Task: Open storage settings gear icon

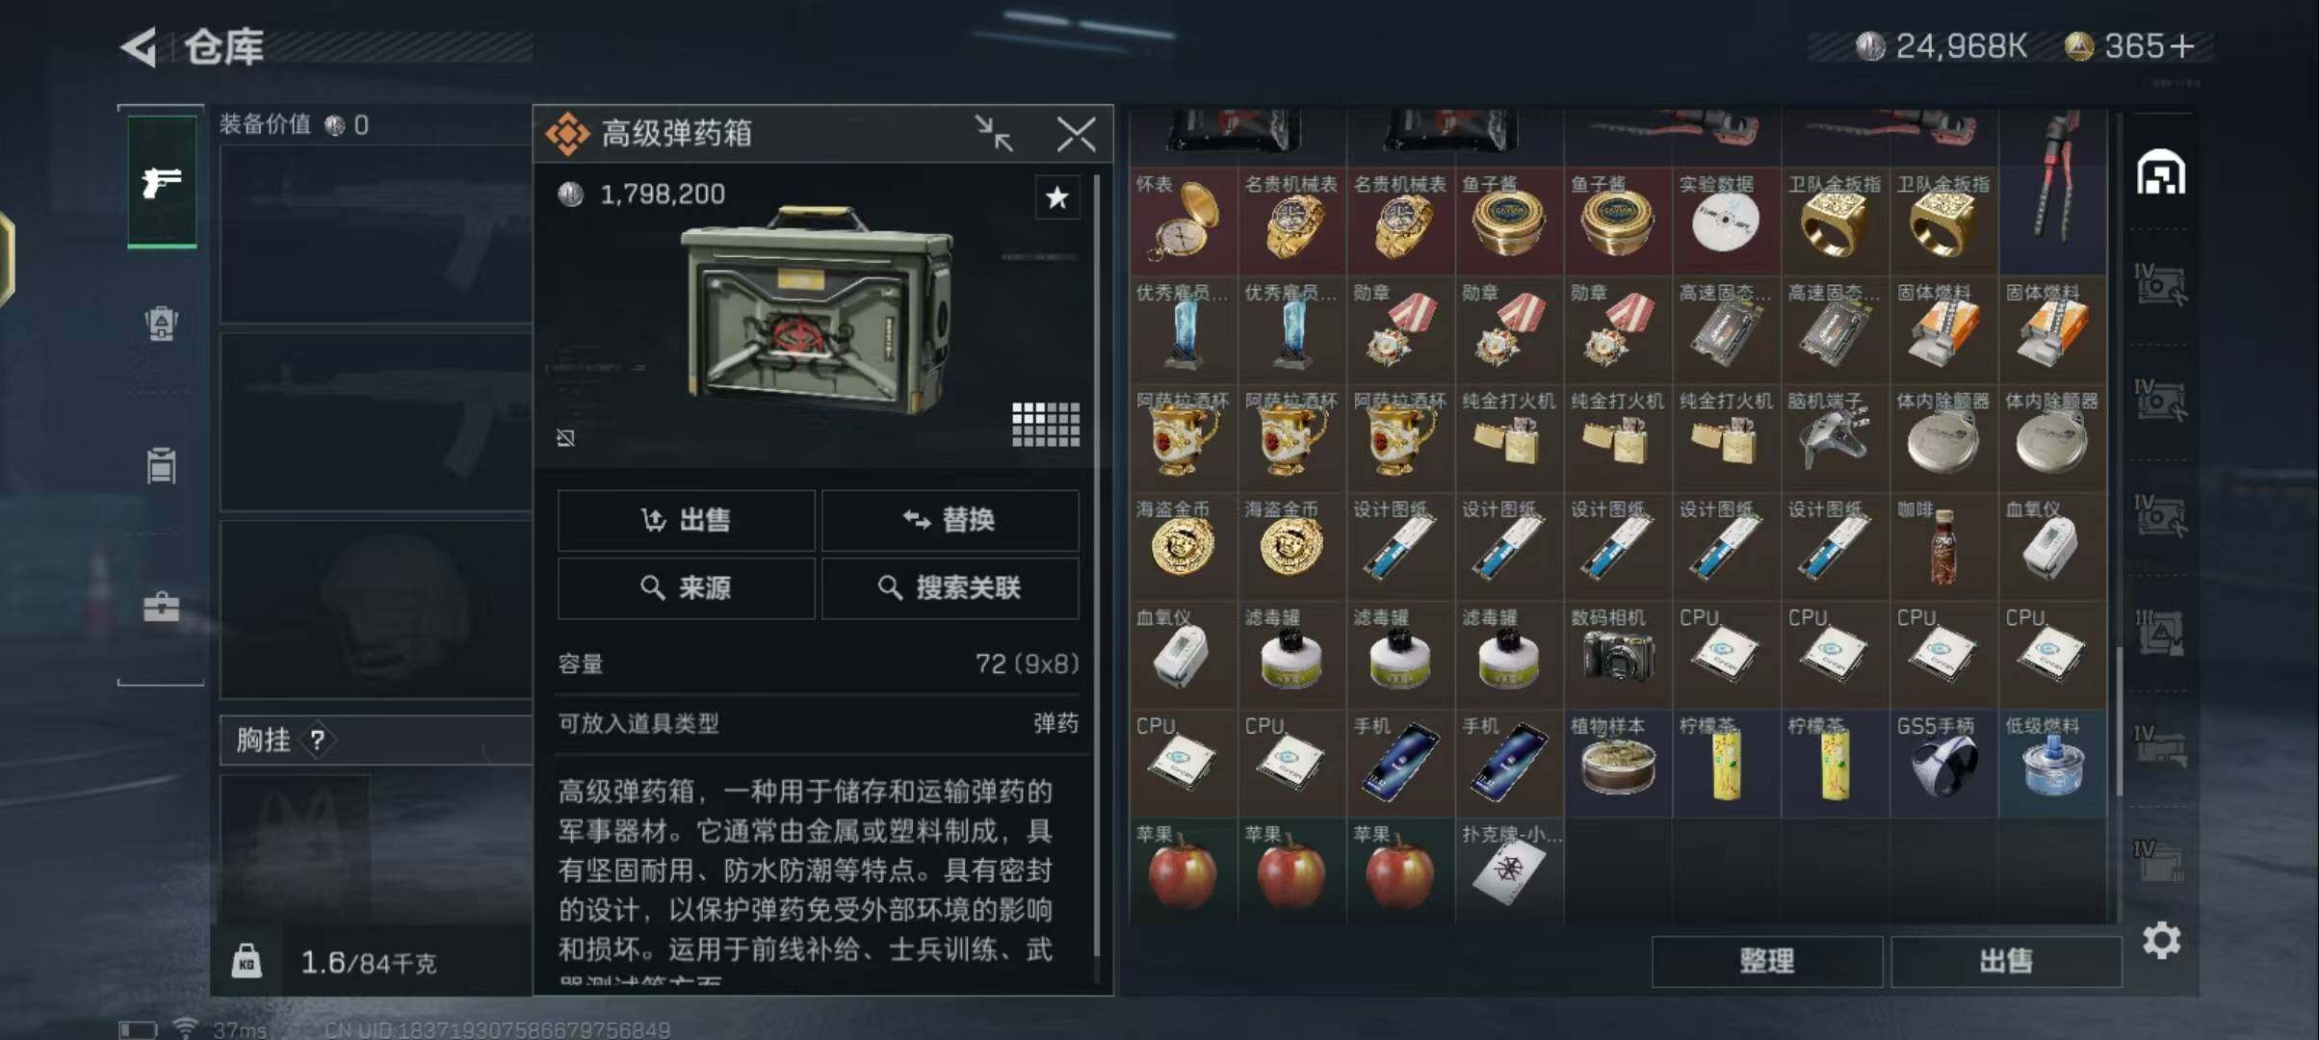Action: [2161, 940]
